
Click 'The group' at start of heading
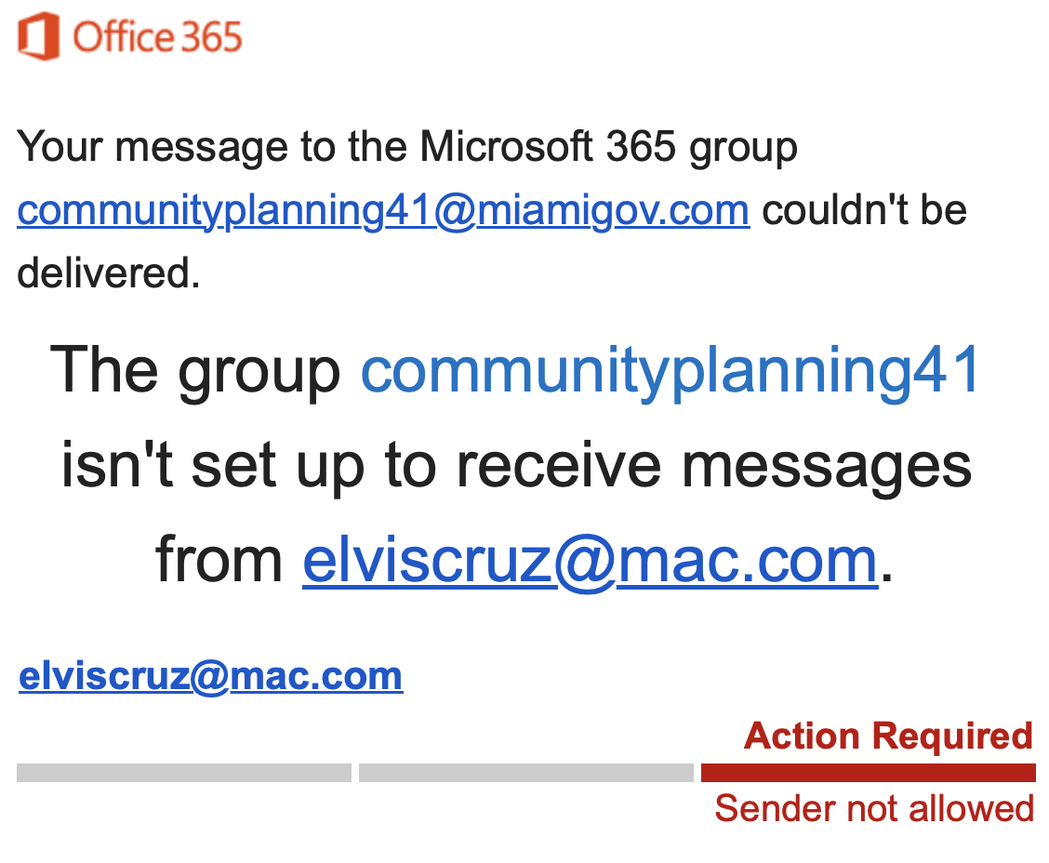pyautogui.click(x=196, y=369)
